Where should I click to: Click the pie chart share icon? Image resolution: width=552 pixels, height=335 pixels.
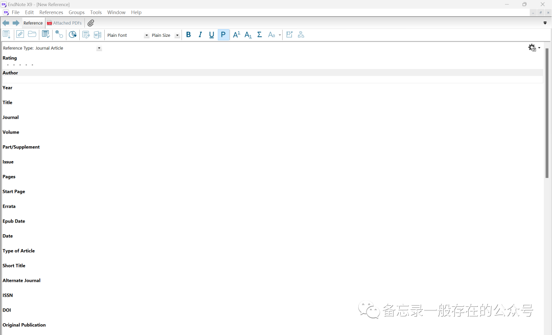73,34
